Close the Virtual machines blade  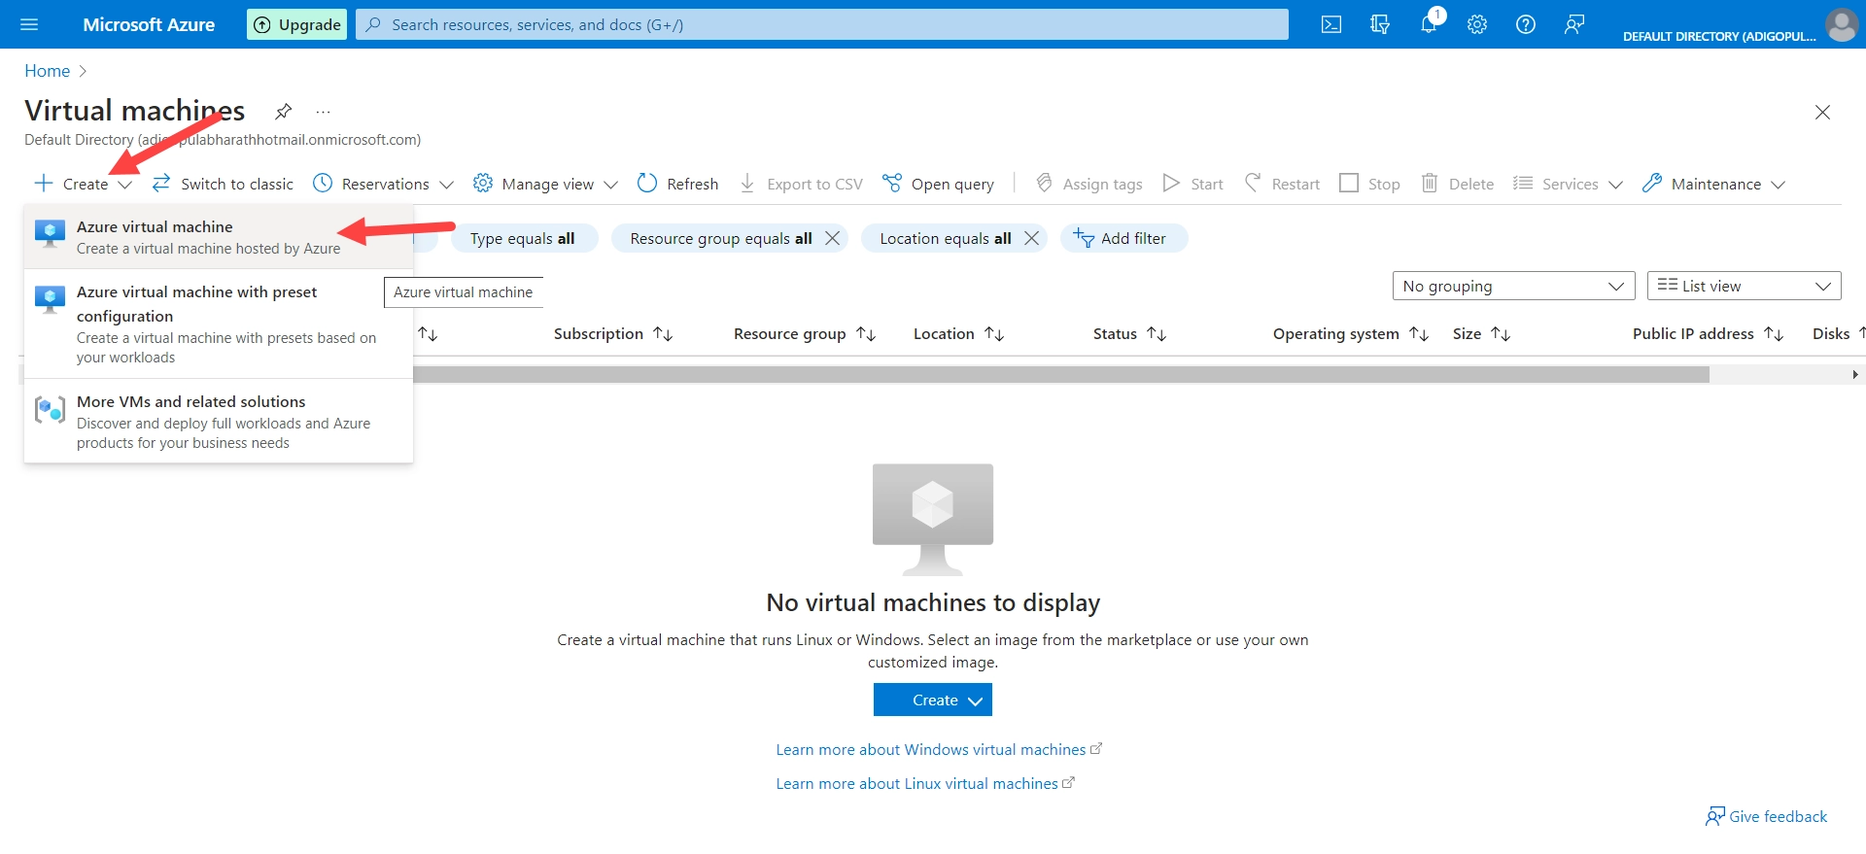1822,112
